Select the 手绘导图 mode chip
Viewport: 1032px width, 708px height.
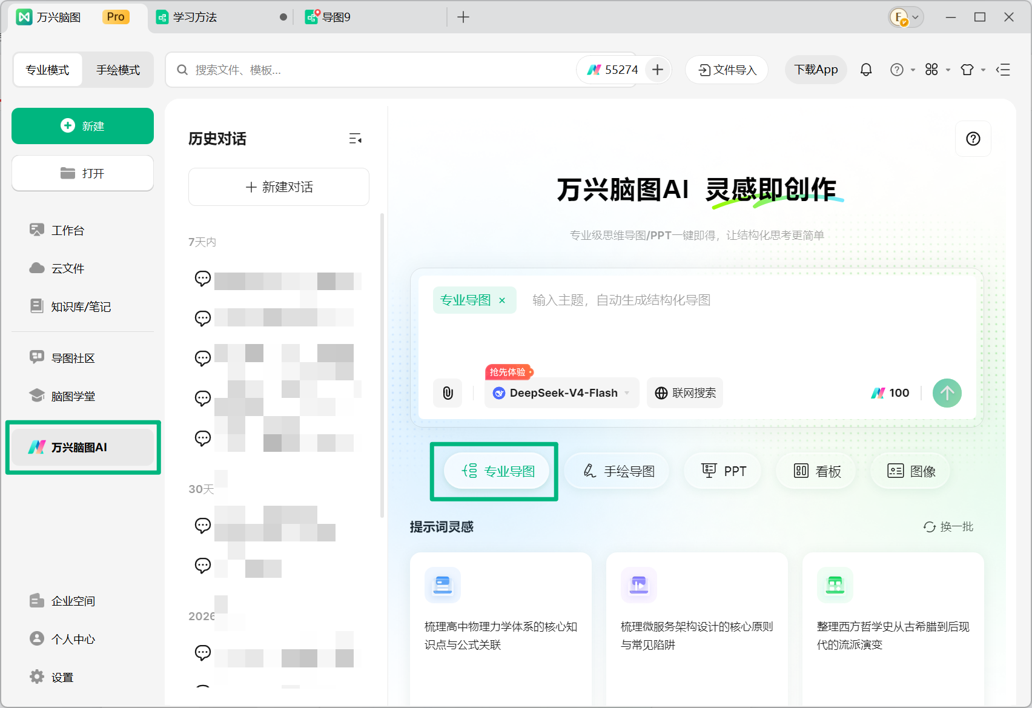pyautogui.click(x=617, y=471)
